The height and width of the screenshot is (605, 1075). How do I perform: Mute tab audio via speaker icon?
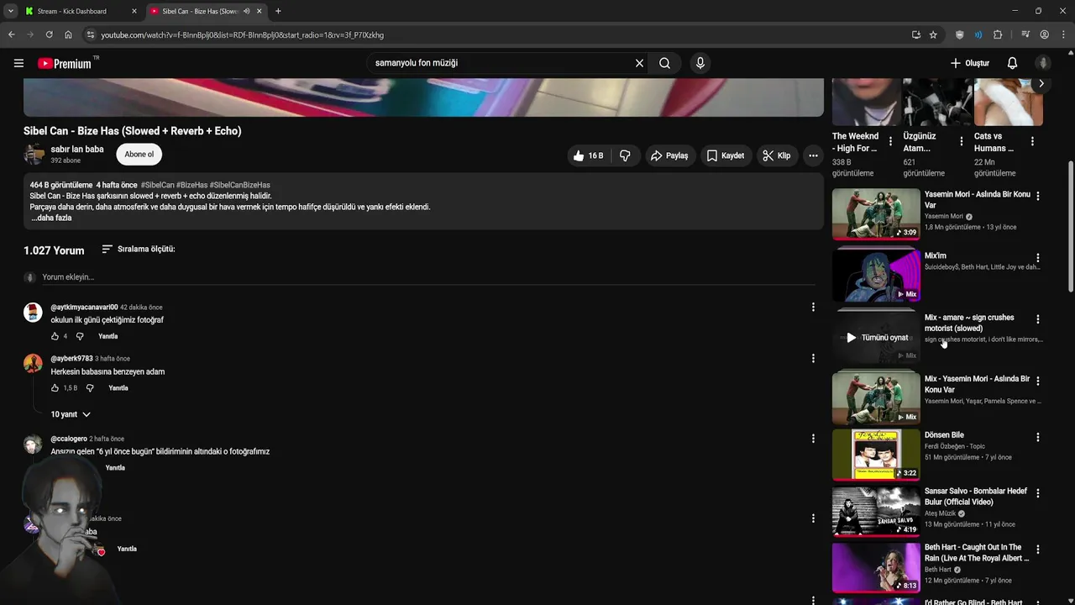pos(246,11)
